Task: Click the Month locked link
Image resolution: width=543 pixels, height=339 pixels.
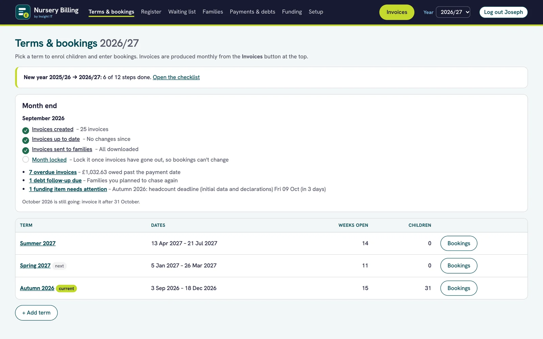Action: point(49,160)
